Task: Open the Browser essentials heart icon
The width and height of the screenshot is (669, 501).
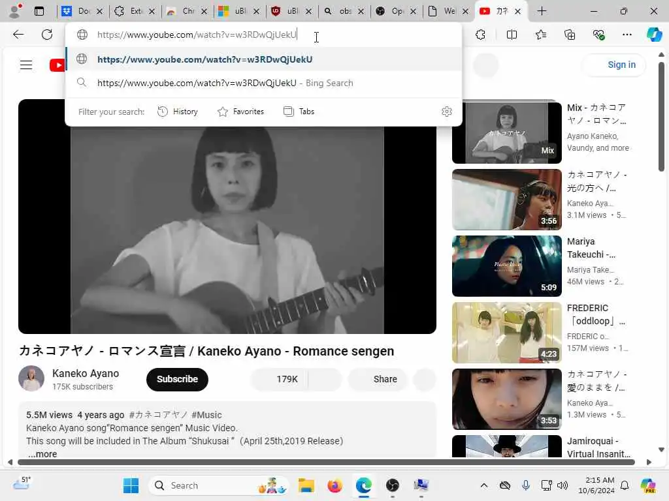Action: [x=598, y=35]
